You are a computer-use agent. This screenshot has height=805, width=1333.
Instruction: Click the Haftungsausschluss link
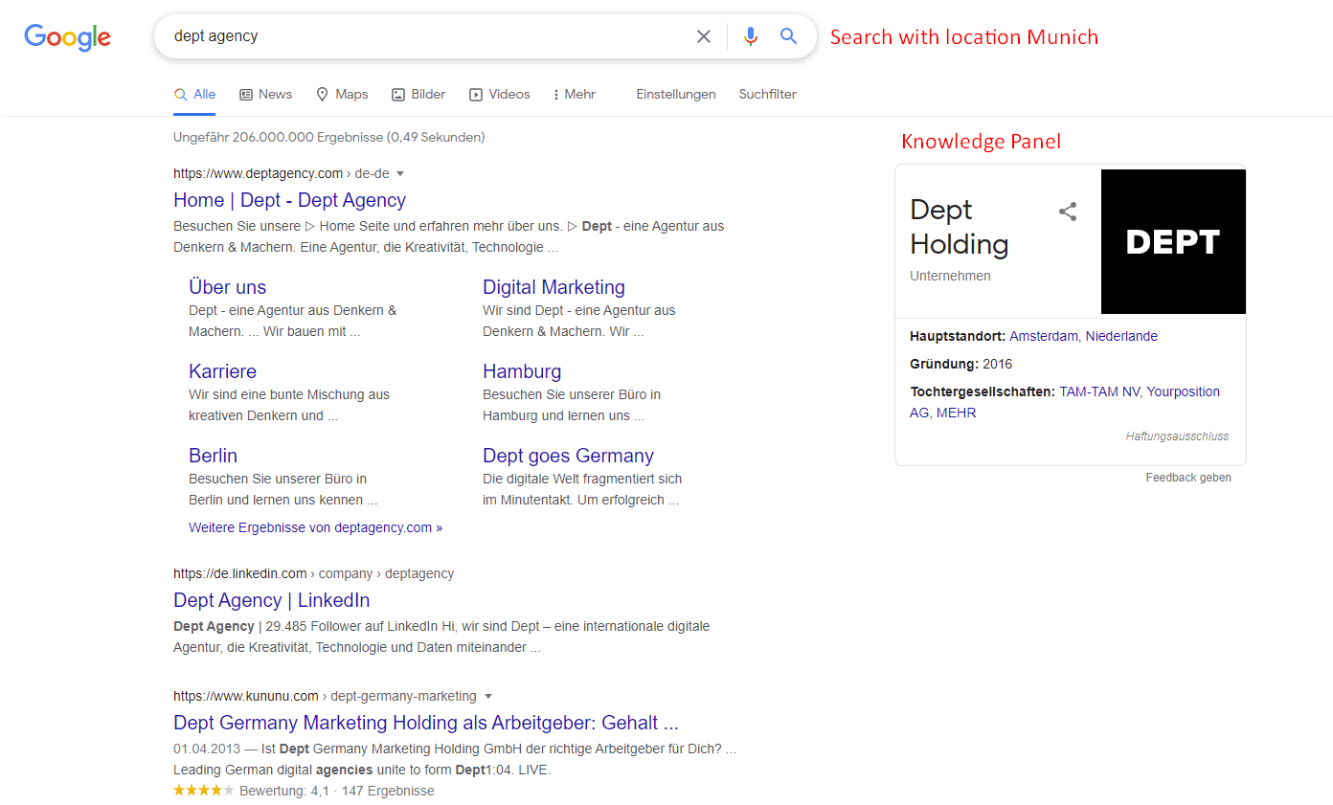pyautogui.click(x=1177, y=436)
